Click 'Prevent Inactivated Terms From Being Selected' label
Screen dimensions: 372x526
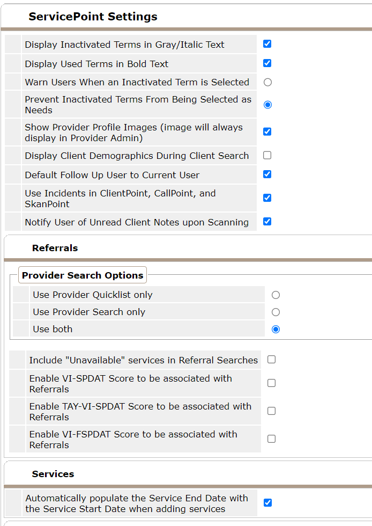point(138,105)
